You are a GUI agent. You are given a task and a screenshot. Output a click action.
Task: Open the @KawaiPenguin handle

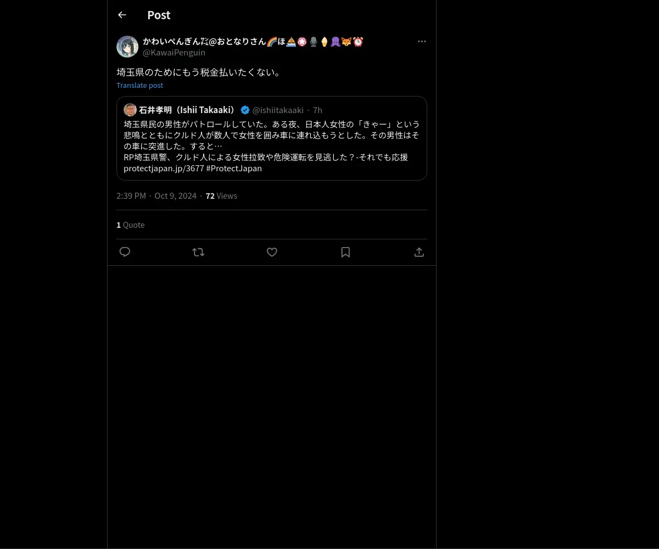tap(174, 52)
